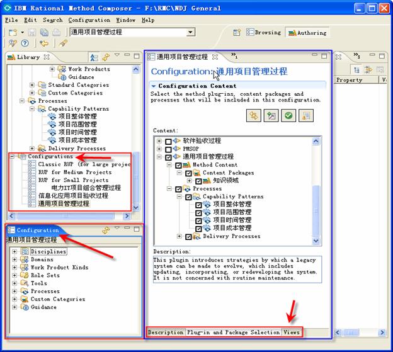Open the Search menu
This screenshot has width=393, height=352.
53,20
